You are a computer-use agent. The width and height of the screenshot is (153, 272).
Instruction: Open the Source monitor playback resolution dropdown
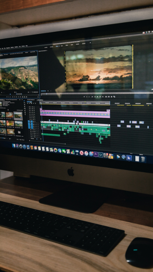[x=29, y=92]
